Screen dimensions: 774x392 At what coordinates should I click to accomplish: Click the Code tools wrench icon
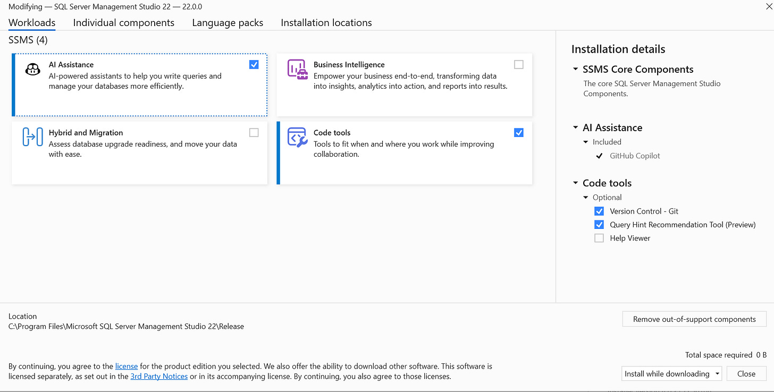[x=298, y=137]
